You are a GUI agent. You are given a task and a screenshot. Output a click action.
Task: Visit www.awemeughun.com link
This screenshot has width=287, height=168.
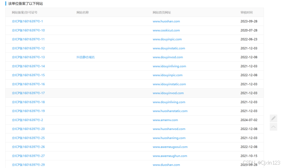(x=170, y=156)
